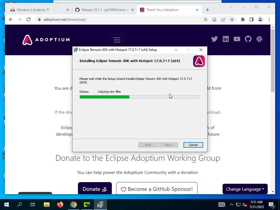Close the Temurin Setup dialog

pos(201,50)
